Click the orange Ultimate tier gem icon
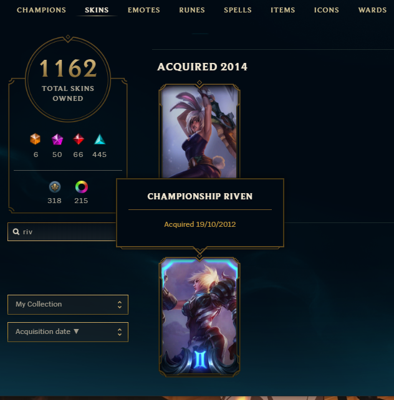The image size is (394, 400). tap(35, 140)
